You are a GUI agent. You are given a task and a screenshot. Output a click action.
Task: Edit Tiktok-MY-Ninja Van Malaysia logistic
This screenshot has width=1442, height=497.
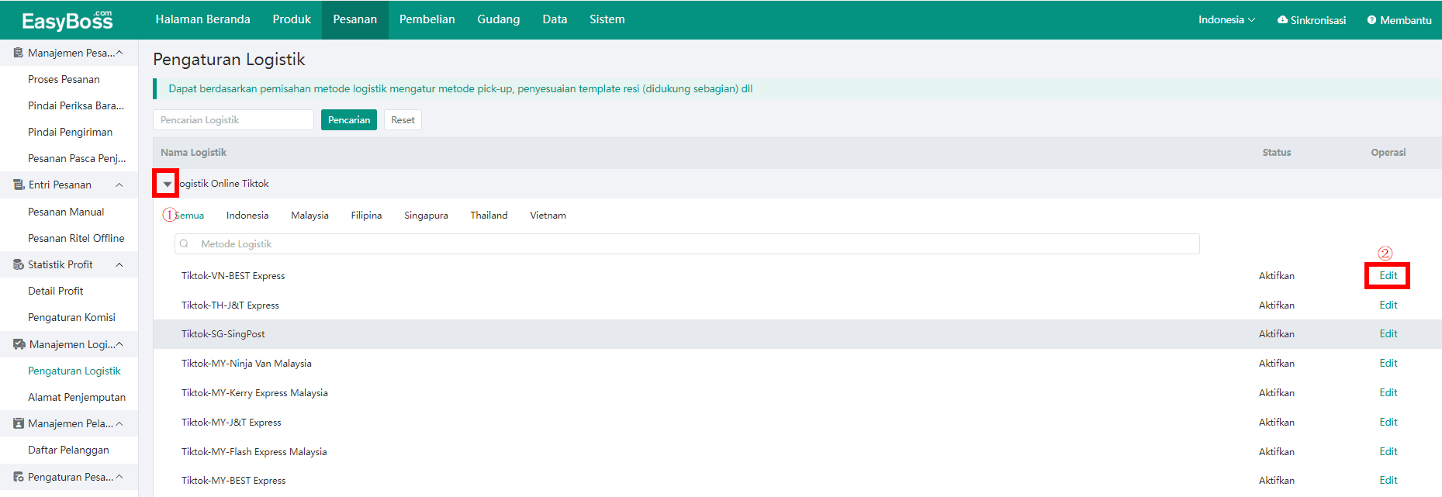pos(1388,363)
